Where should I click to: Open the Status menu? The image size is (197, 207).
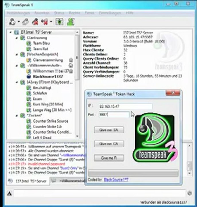point(59,13)
